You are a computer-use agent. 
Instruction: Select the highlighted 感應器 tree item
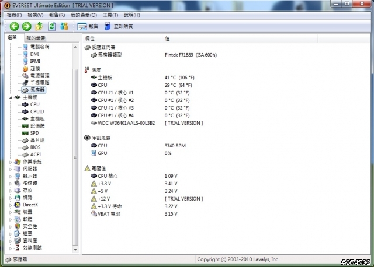tap(34, 90)
